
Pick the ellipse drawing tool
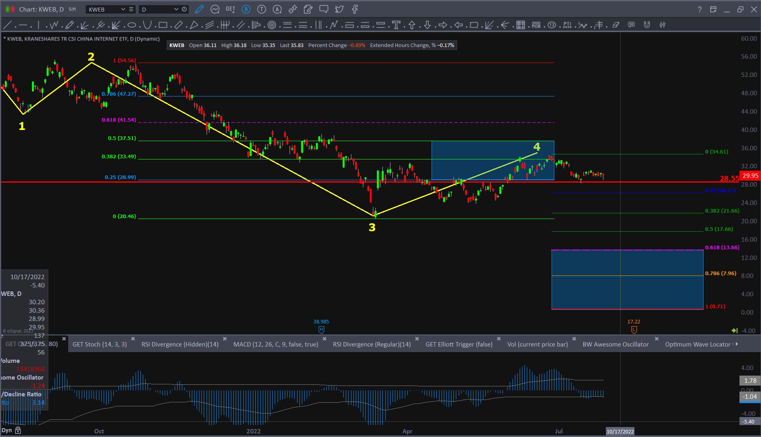(x=132, y=25)
